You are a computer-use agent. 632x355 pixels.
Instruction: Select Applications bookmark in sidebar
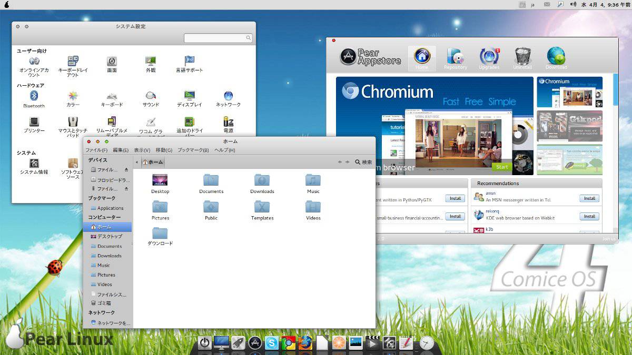[x=107, y=208]
